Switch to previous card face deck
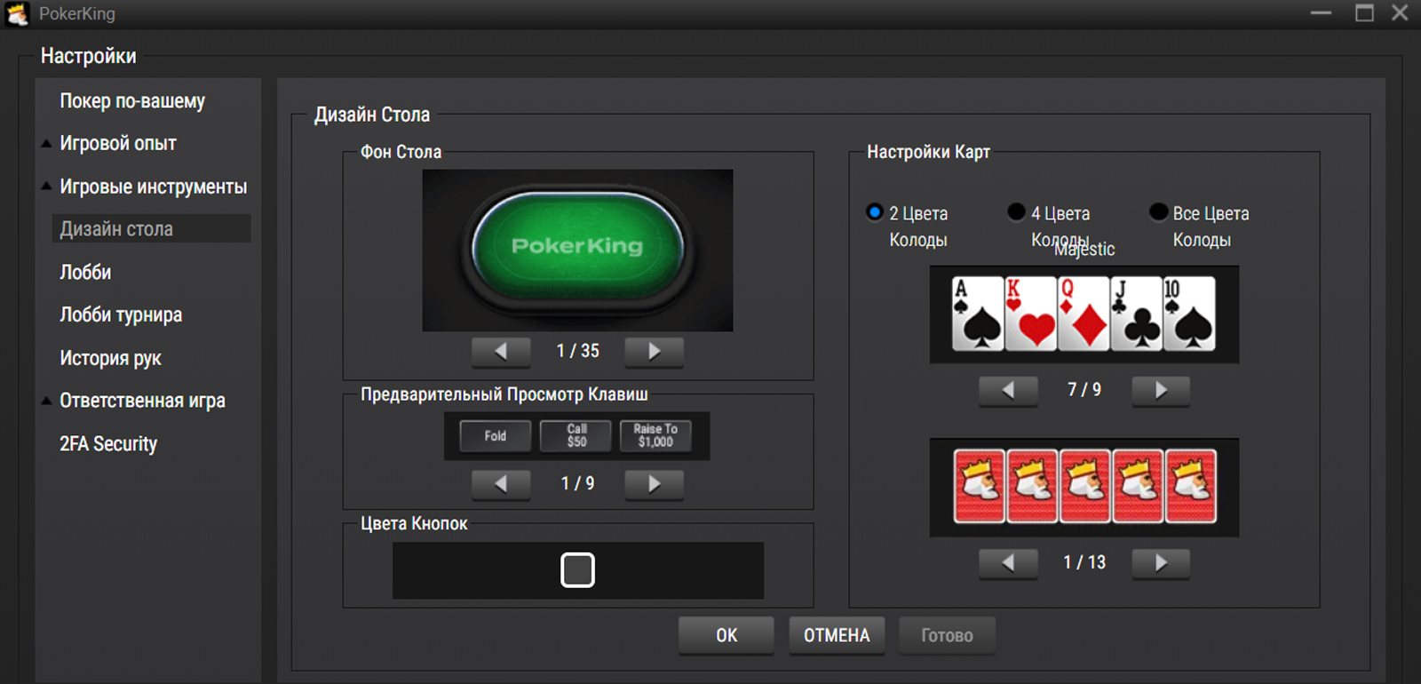 [x=1008, y=391]
